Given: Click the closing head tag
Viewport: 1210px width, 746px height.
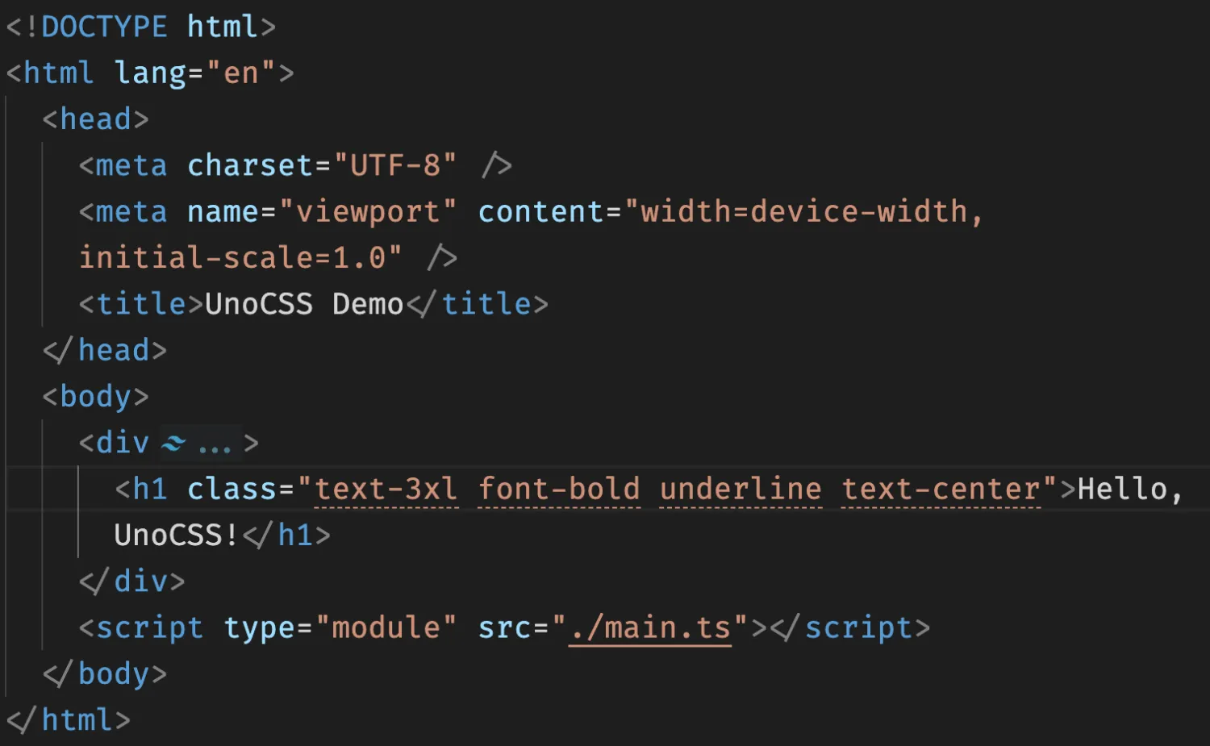Looking at the screenshot, I should [105, 350].
